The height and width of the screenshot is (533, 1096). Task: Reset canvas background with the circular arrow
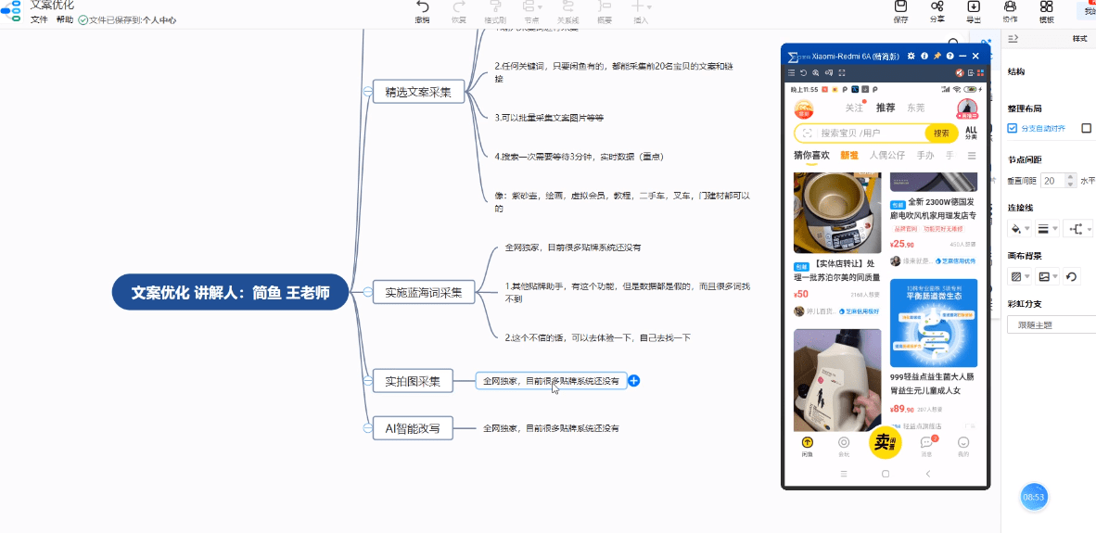point(1073,276)
